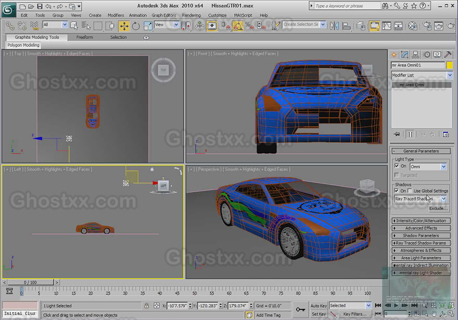Expand the Advanced Effects rollout
The width and height of the screenshot is (458, 320).
click(x=421, y=228)
